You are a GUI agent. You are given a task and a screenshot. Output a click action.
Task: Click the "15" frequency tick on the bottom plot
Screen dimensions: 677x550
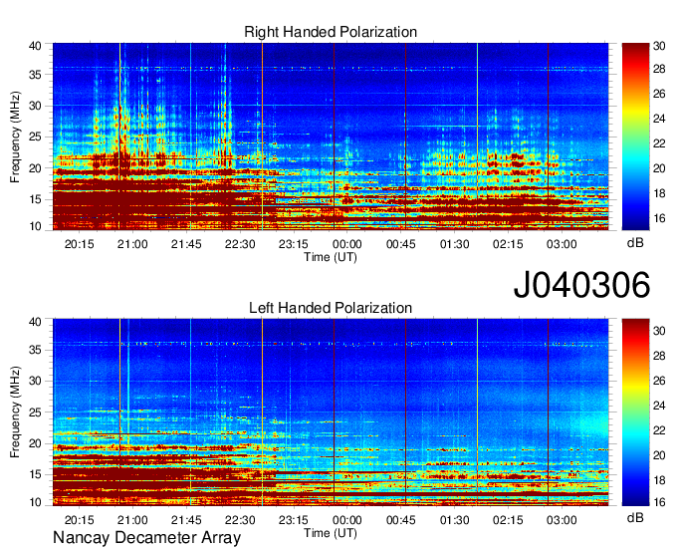[35, 474]
